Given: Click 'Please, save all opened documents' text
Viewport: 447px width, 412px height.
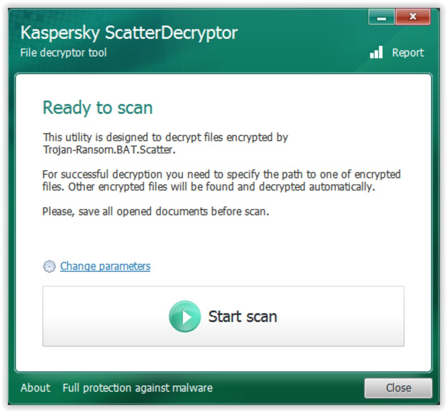Looking at the screenshot, I should pyautogui.click(x=125, y=212).
